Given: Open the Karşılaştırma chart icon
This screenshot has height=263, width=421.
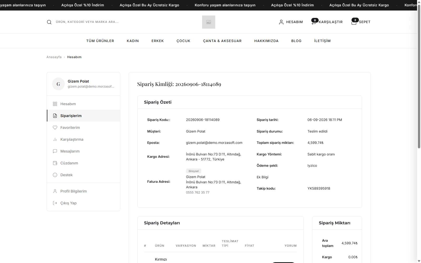Looking at the screenshot, I should [x=55, y=139].
